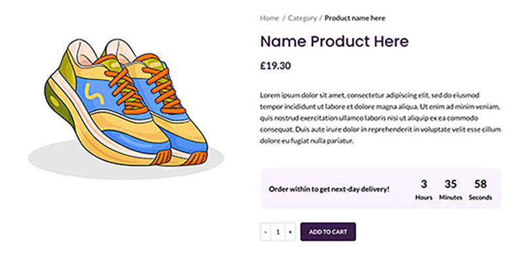Click the Minutes label in countdown
Screen dimensions: 524x262
[451, 197]
